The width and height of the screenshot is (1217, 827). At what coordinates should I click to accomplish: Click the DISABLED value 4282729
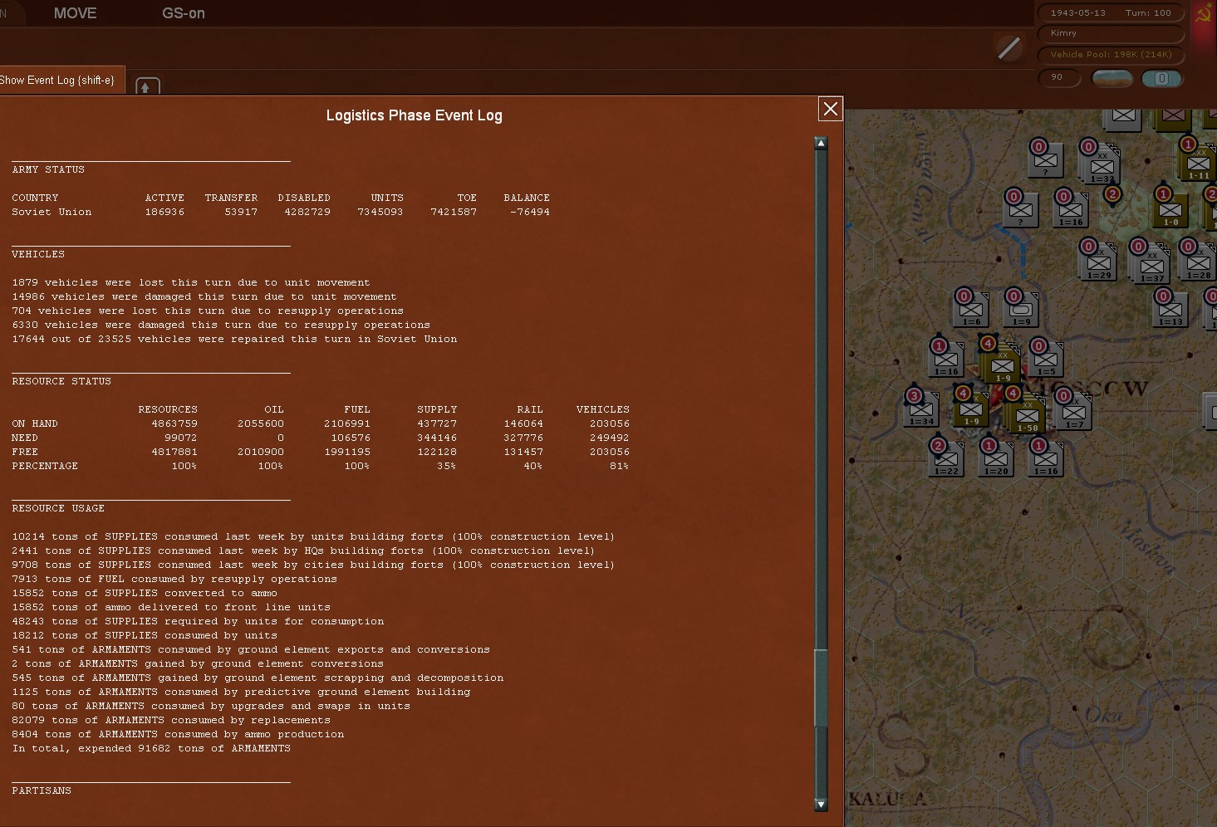[x=307, y=212]
